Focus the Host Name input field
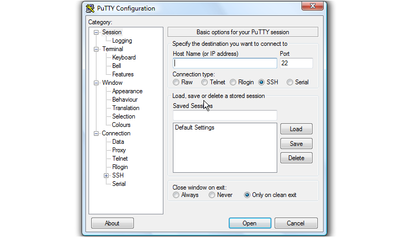The image size is (409, 237). (225, 63)
